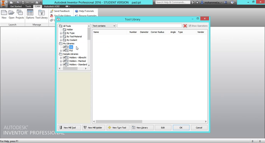The width and height of the screenshot is (265, 143).
Task: Uncheck the FLE library checkbox
Action: point(64,50)
